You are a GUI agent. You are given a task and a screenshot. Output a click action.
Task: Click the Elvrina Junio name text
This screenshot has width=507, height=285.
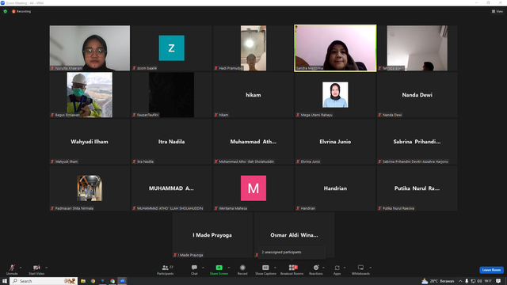335,142
